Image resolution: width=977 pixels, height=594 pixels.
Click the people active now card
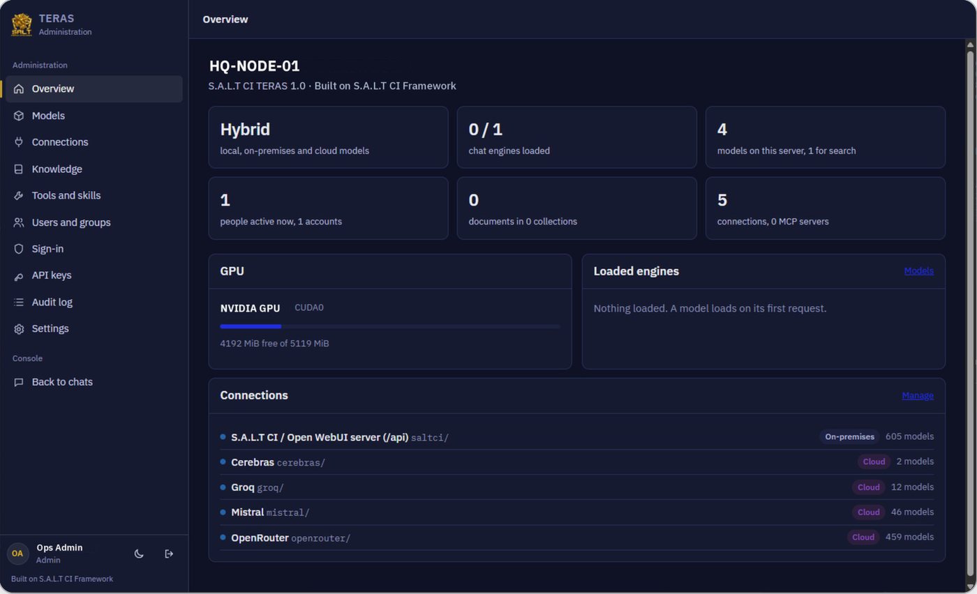(328, 208)
